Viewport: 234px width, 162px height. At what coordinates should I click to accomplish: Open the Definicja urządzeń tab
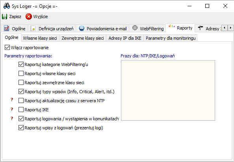(52, 28)
